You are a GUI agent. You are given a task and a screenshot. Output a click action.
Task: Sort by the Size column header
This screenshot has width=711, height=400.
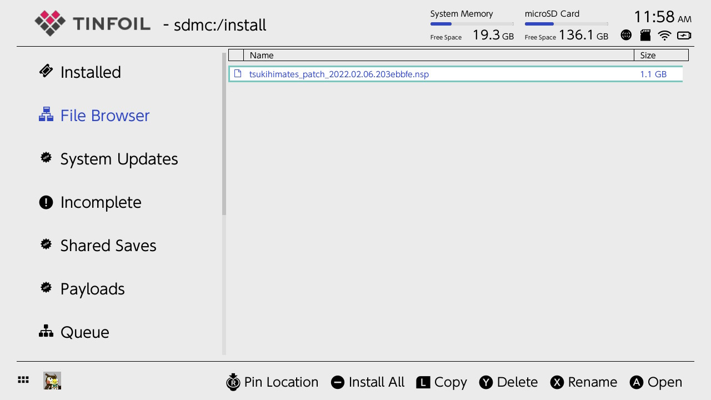(x=661, y=55)
